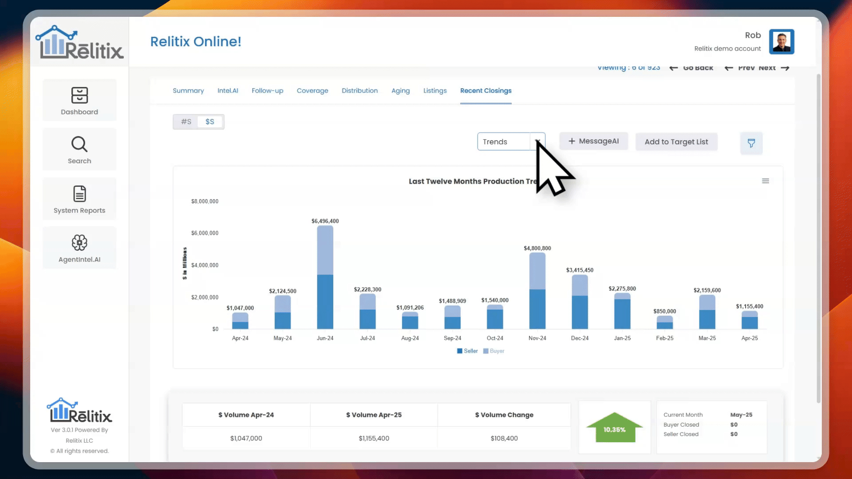The width and height of the screenshot is (852, 479).
Task: Click the Prev navigation link
Action: pos(746,68)
